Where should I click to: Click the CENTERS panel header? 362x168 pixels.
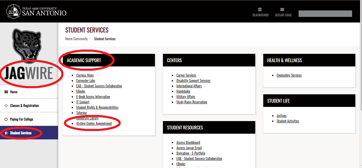209,60
